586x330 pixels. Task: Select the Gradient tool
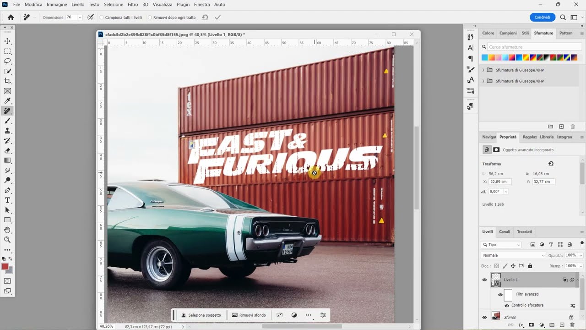pos(8,160)
